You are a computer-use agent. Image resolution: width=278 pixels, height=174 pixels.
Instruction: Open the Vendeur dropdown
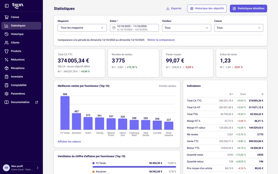point(187,28)
